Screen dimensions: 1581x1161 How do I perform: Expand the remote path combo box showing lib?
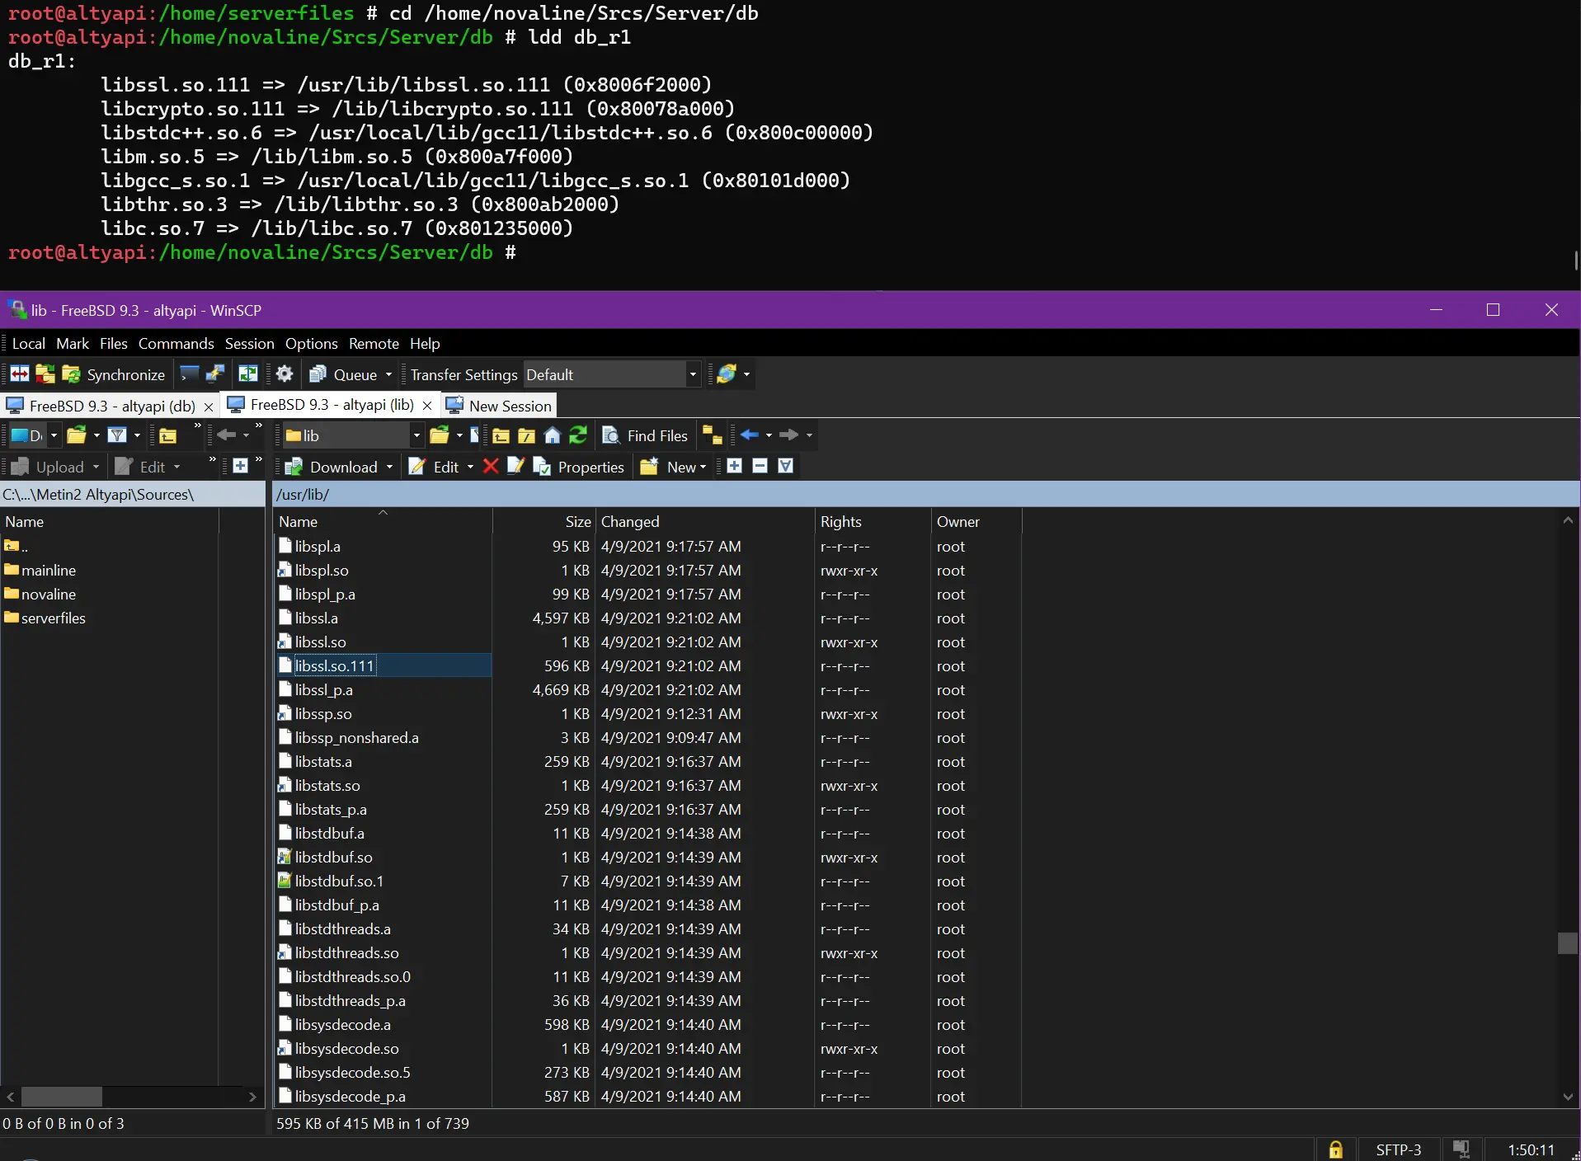coord(418,435)
